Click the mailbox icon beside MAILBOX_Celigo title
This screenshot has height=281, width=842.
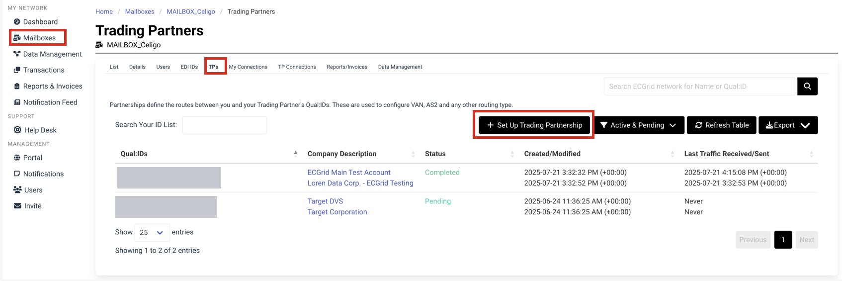pyautogui.click(x=99, y=45)
